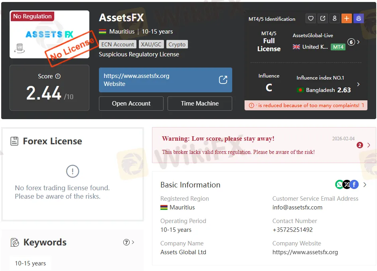Click info@assetsfx.com email address
The width and height of the screenshot is (377, 271).
pyautogui.click(x=297, y=207)
